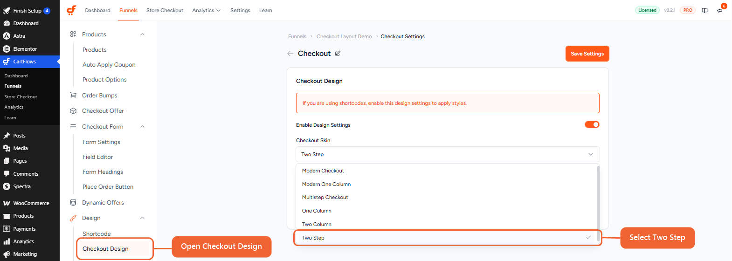Image resolution: width=732 pixels, height=261 pixels.
Task: Click the Checkout Layout Demo breadcrumb
Action: click(x=344, y=36)
